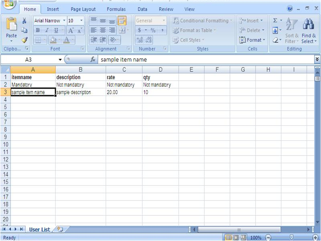
Task: Click the Office button
Action: pos(8,4)
